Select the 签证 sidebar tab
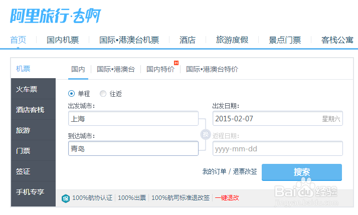Viewport: 358px width, 215px height. tap(33, 171)
